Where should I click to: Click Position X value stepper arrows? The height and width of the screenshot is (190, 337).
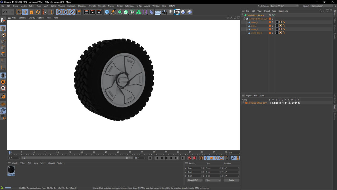coord(202,168)
